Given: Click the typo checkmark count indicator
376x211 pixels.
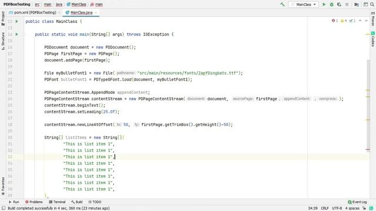Looking at the screenshot, I should (x=352, y=21).
